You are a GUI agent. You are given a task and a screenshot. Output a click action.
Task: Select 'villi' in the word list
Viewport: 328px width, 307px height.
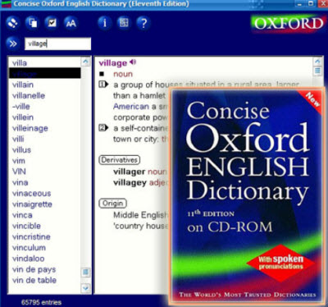(18, 139)
